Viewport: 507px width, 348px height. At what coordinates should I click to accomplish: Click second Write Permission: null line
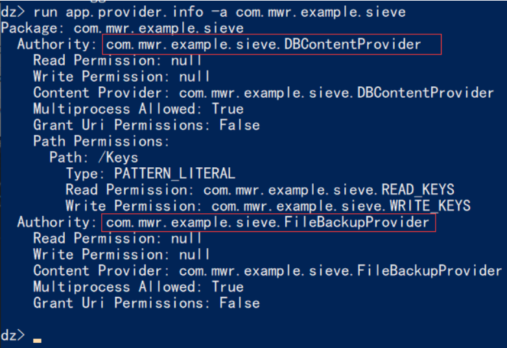pyautogui.click(x=121, y=255)
